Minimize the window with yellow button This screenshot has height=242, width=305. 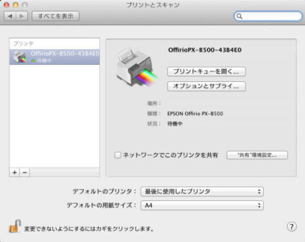point(15,5)
